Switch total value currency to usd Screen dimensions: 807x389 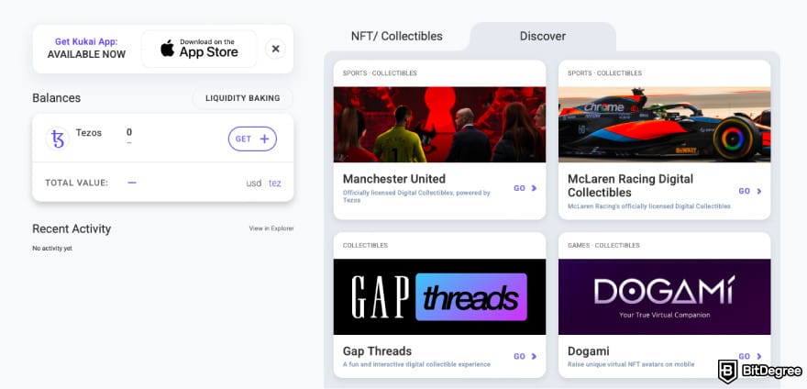254,183
